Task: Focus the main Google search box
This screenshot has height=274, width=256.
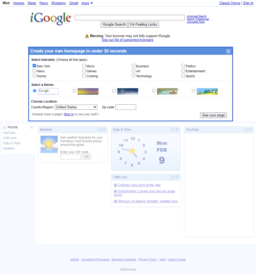Action: click(130, 18)
